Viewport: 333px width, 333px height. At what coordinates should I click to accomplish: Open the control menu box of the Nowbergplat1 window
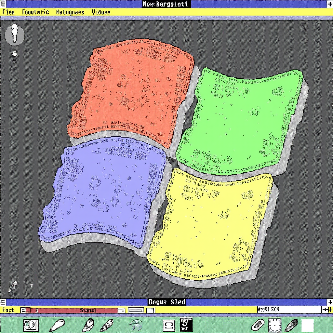coord(3,4)
